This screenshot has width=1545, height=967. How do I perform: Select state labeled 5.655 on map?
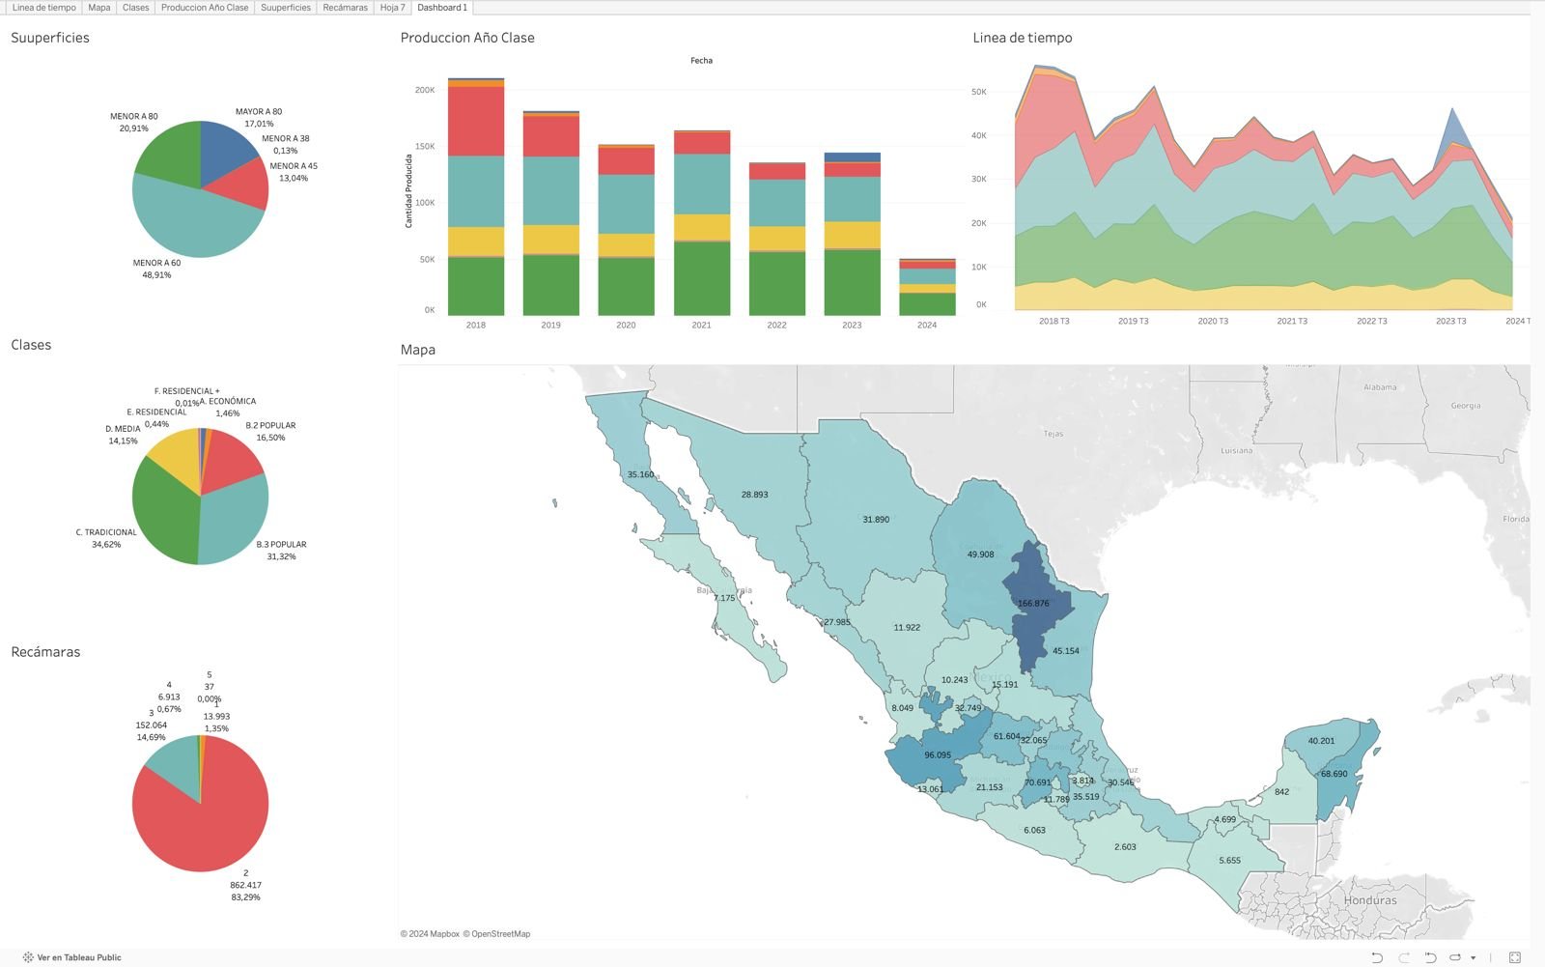(x=1229, y=860)
